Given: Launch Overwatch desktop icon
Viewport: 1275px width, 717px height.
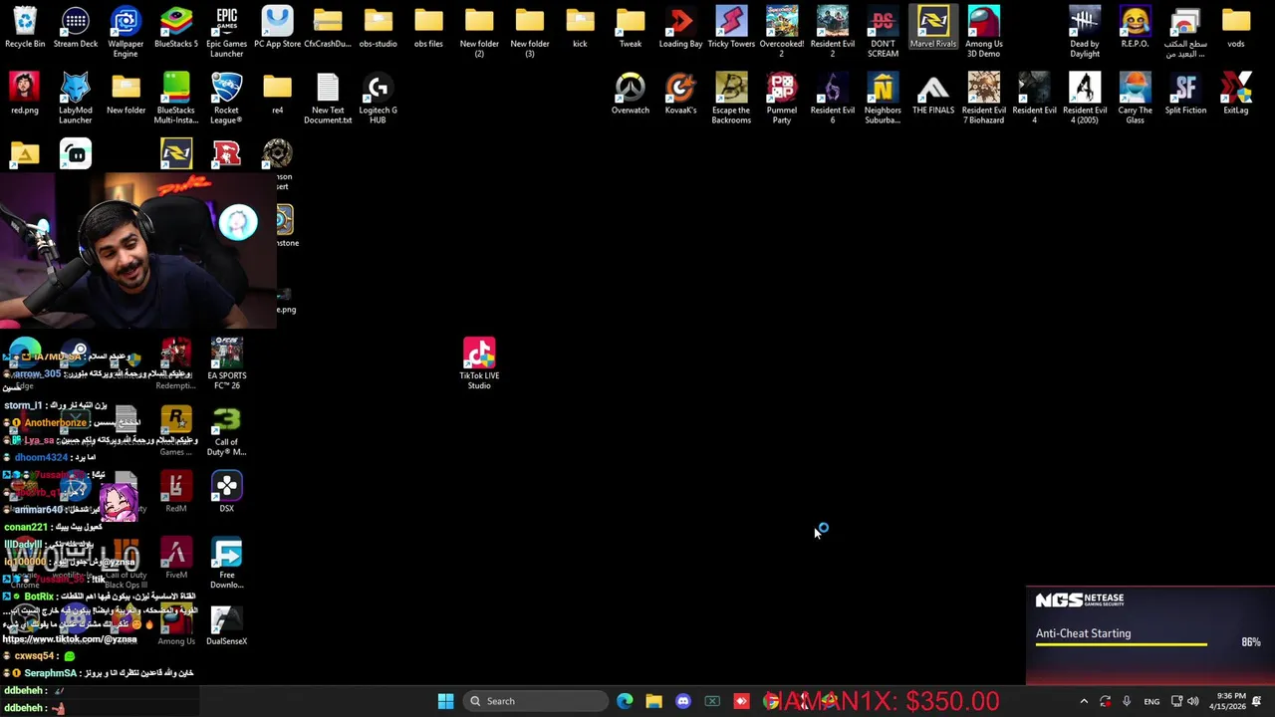Looking at the screenshot, I should 631,94.
